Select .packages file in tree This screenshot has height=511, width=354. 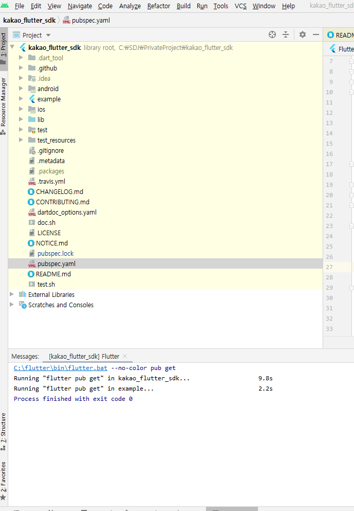[x=51, y=171]
